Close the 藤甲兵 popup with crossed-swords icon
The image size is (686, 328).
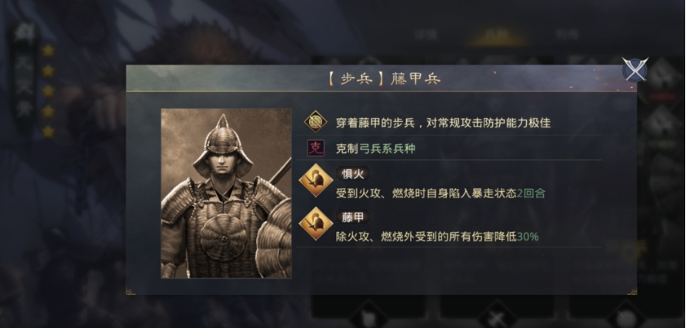[635, 70]
